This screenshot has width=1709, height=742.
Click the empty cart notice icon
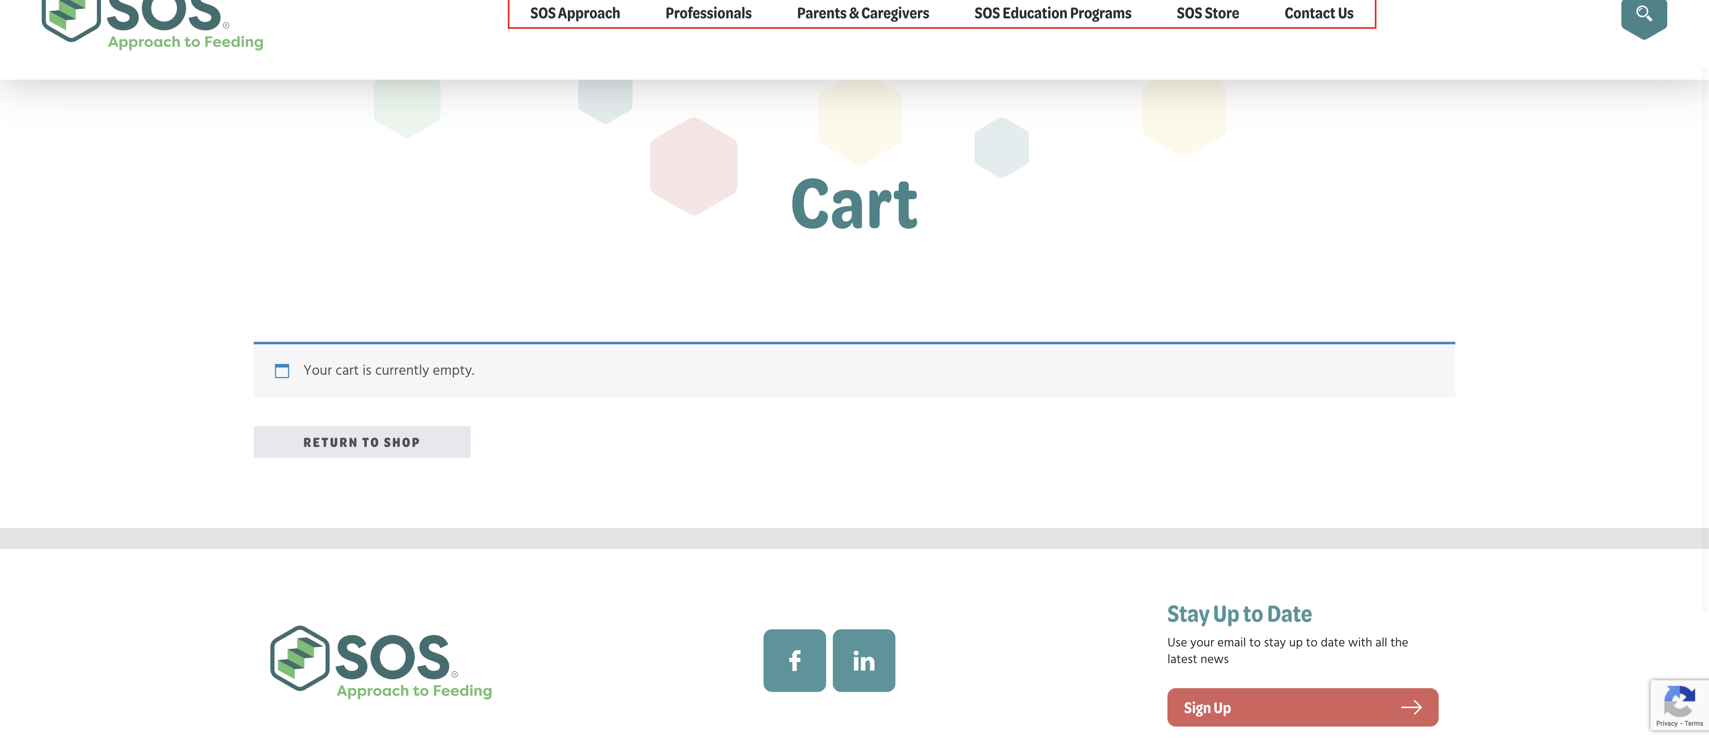click(x=282, y=370)
